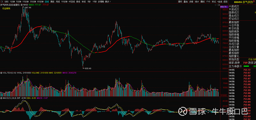Click the 叠加 overlay button
The width and height of the screenshot is (256, 120).
click(186, 2)
